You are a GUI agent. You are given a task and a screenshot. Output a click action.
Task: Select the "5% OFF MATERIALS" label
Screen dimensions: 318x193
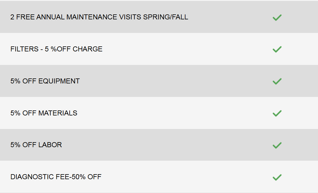coord(44,113)
